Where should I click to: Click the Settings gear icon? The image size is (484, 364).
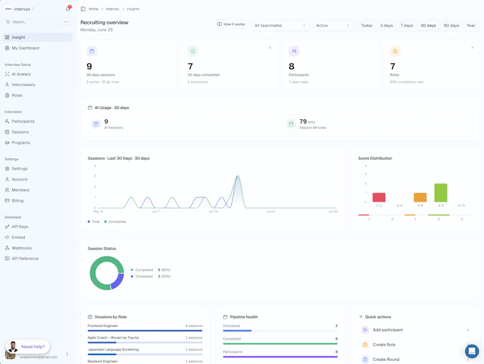tap(7, 169)
